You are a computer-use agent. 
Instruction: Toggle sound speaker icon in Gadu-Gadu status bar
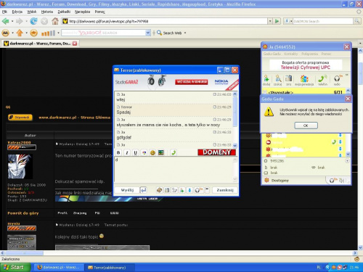click(341, 181)
